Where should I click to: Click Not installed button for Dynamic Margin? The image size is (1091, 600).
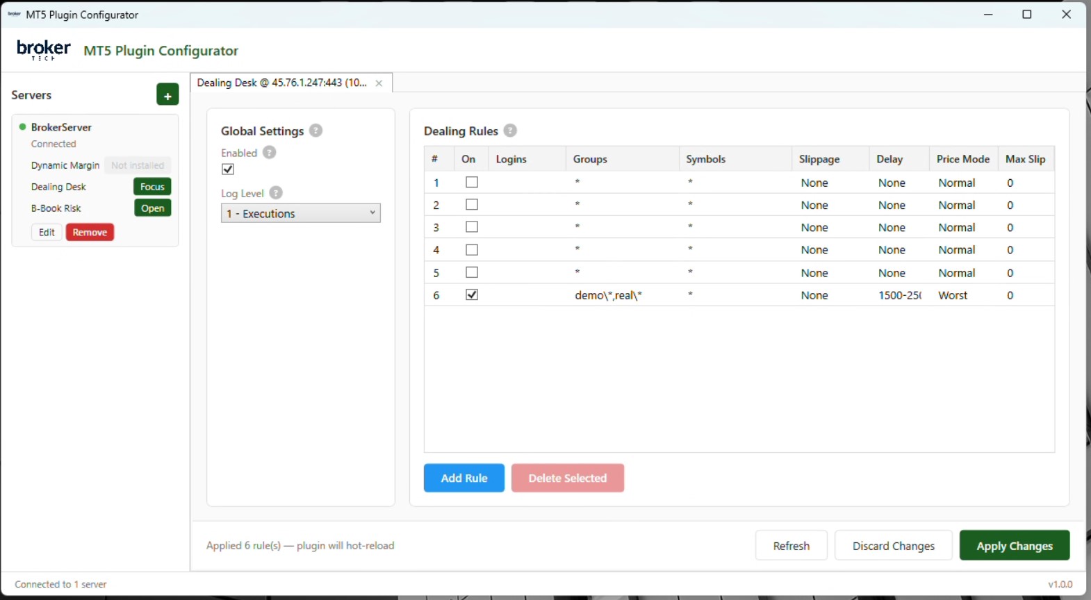(138, 165)
